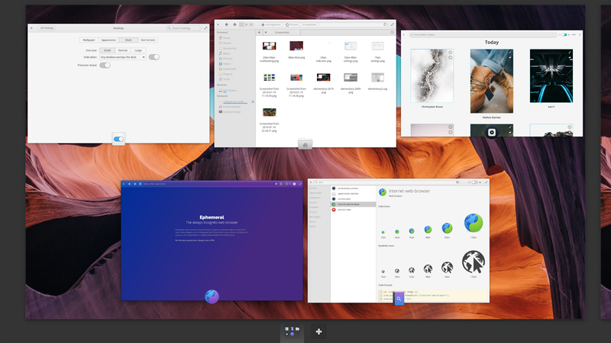This screenshot has height=343, width=611.
Task: Click the All Settings back button
Action: [x=47, y=28]
